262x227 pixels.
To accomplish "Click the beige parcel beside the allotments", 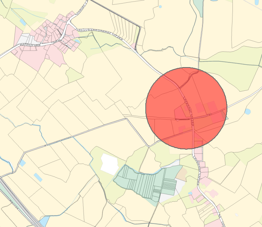I will tap(182, 174).
